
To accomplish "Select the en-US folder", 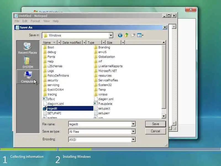I will click(x=100, y=52).
